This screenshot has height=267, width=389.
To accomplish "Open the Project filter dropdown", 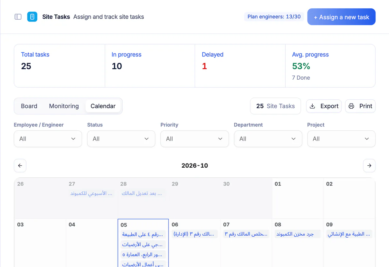I will click(x=341, y=139).
